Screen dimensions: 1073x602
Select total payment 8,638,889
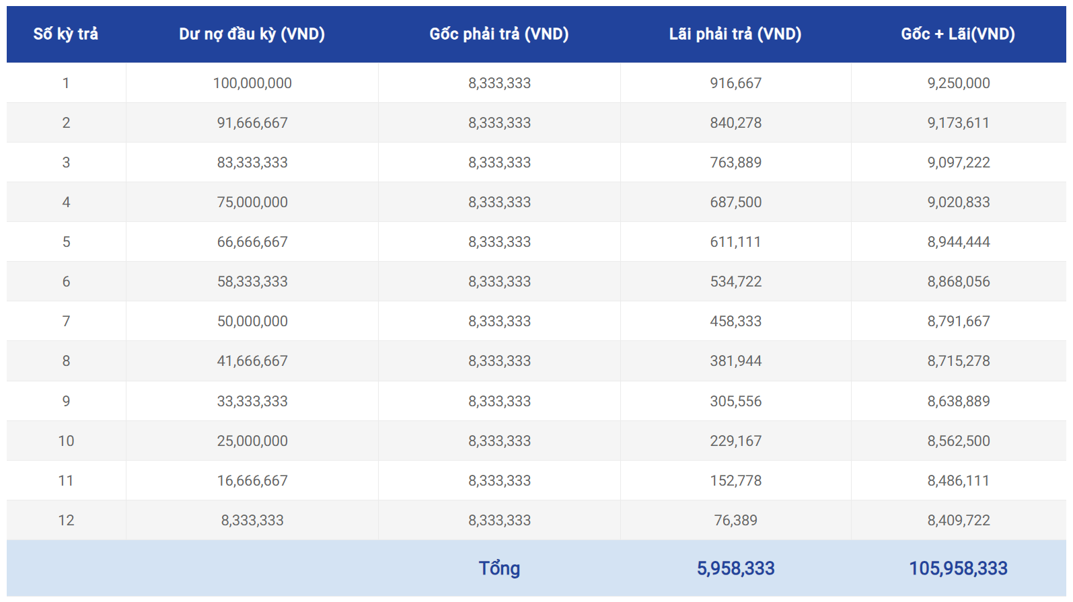tap(959, 401)
